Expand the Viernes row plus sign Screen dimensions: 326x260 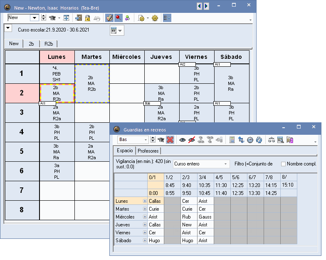click(145, 232)
